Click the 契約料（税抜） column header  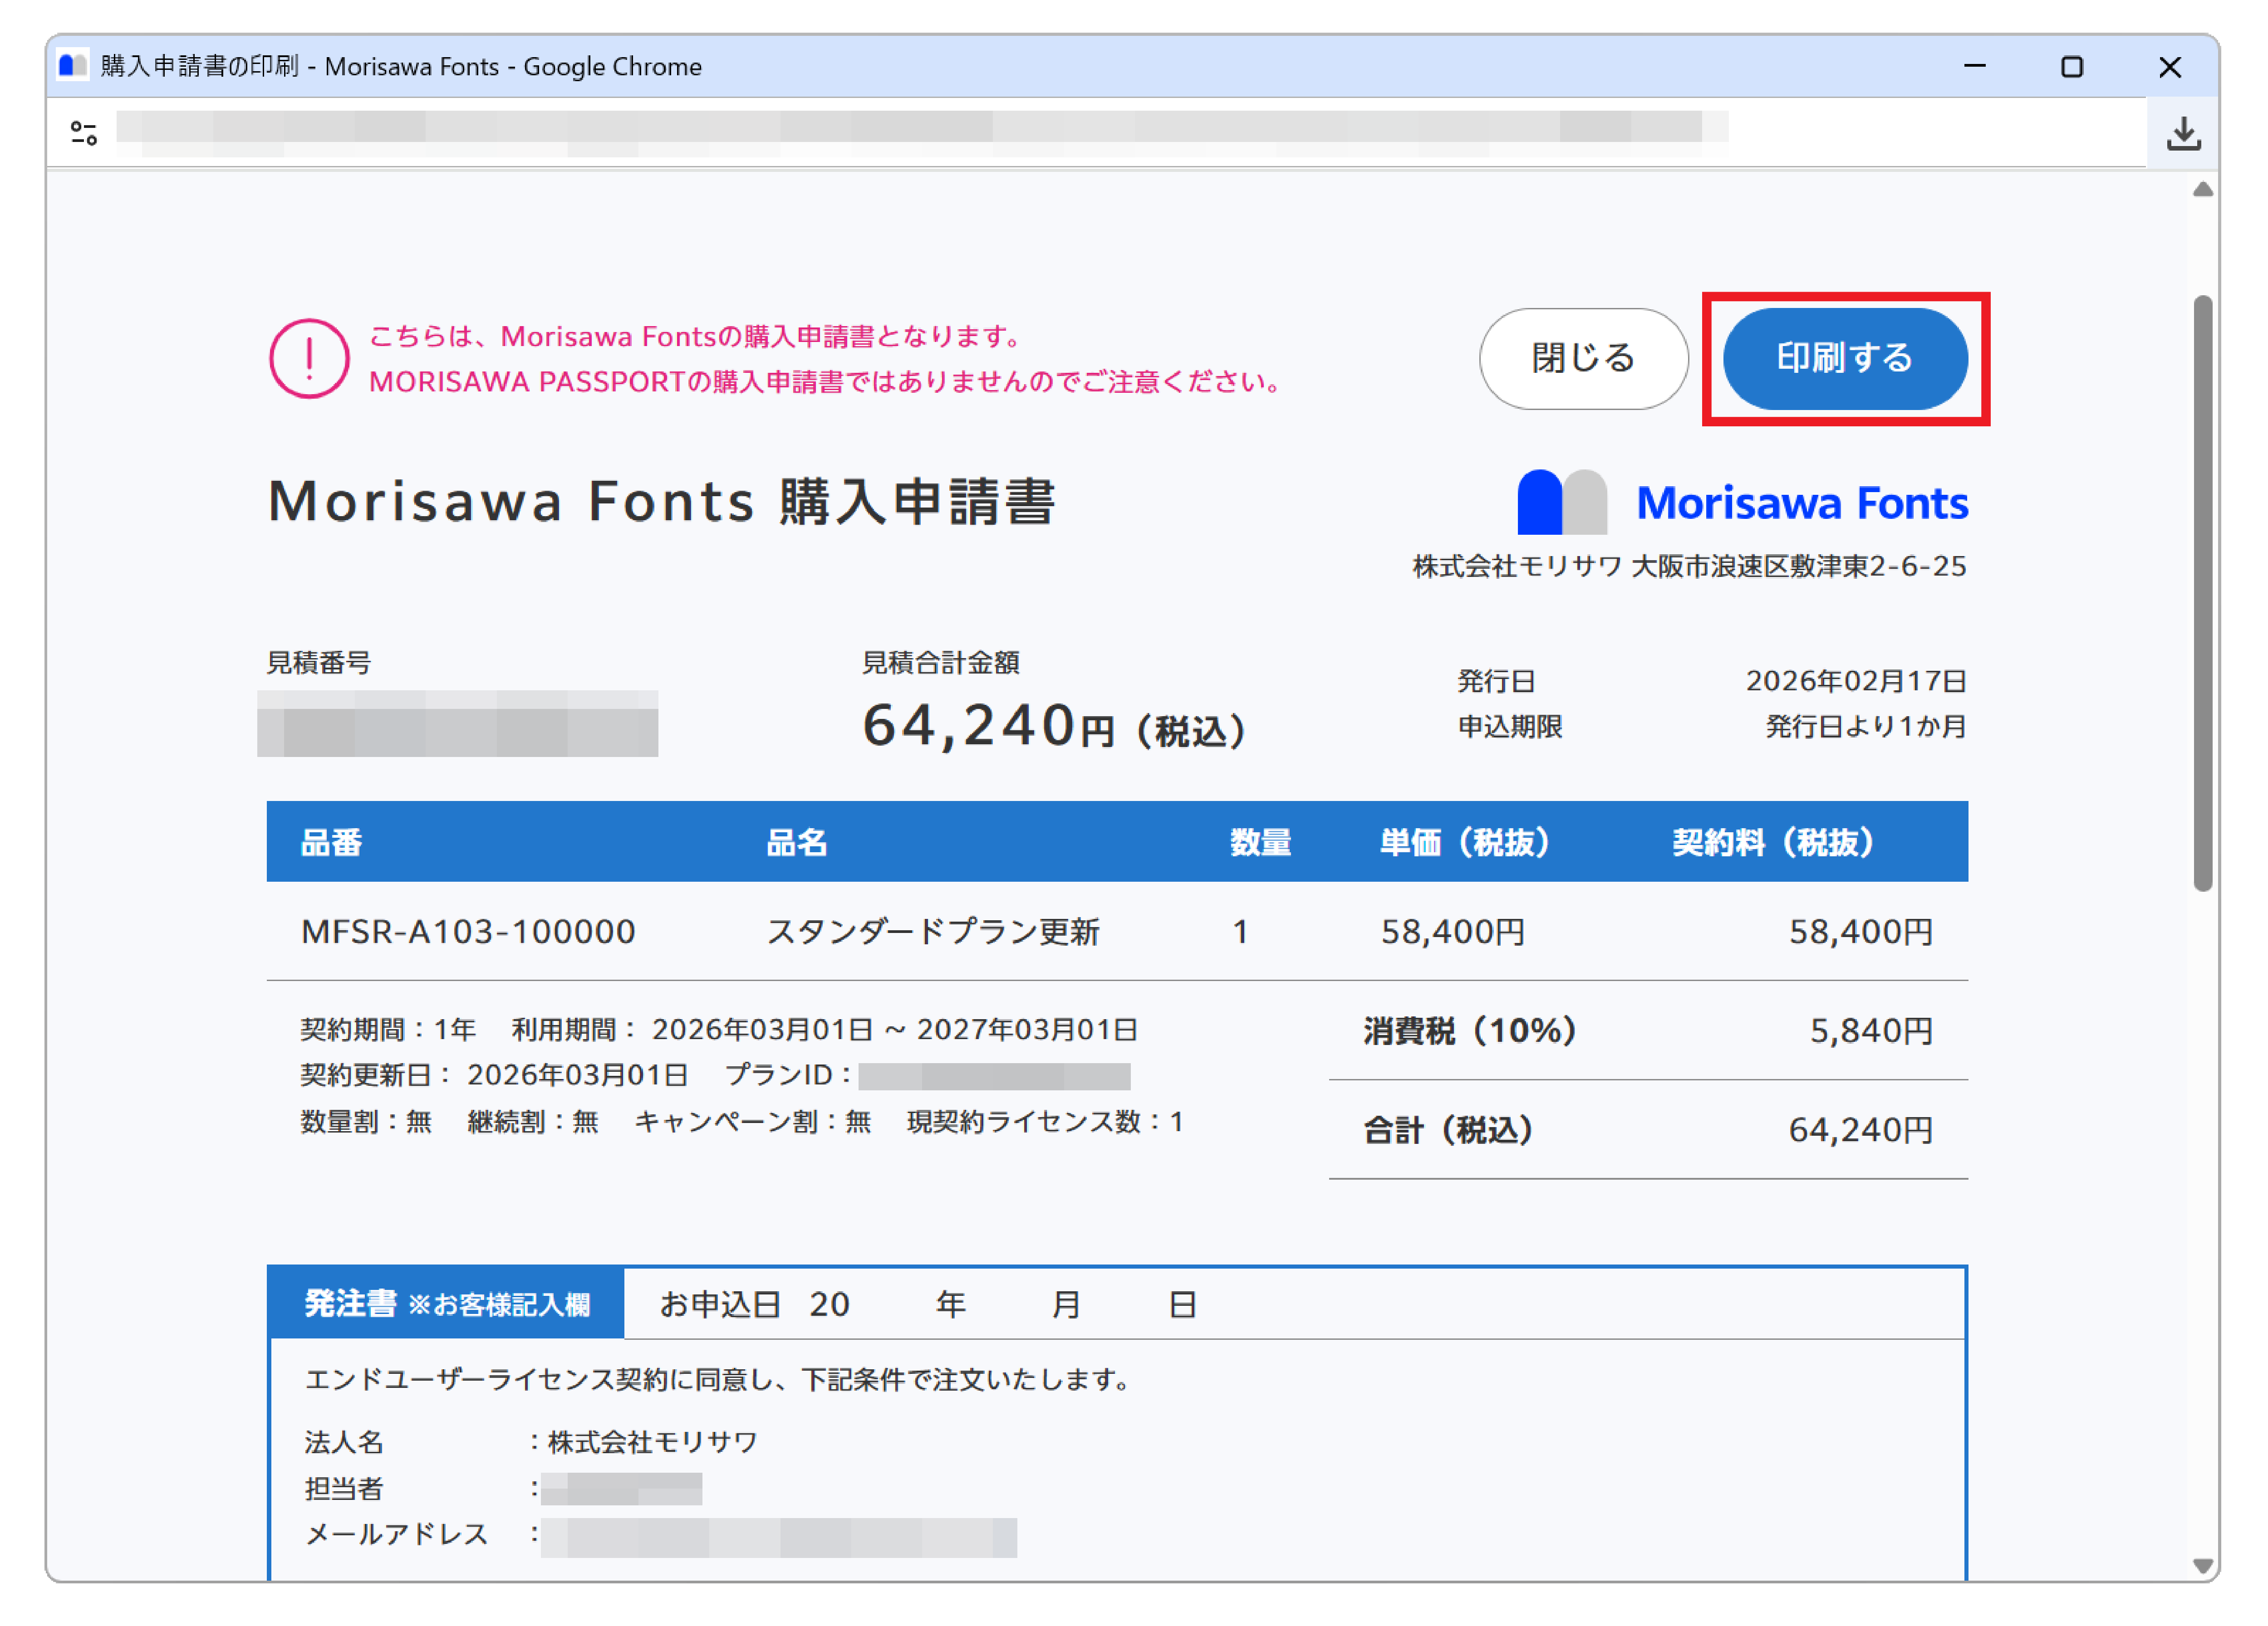[x=1773, y=843]
